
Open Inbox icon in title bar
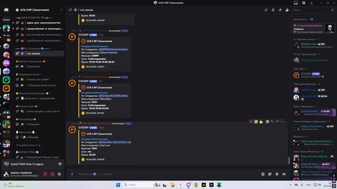click(296, 3)
